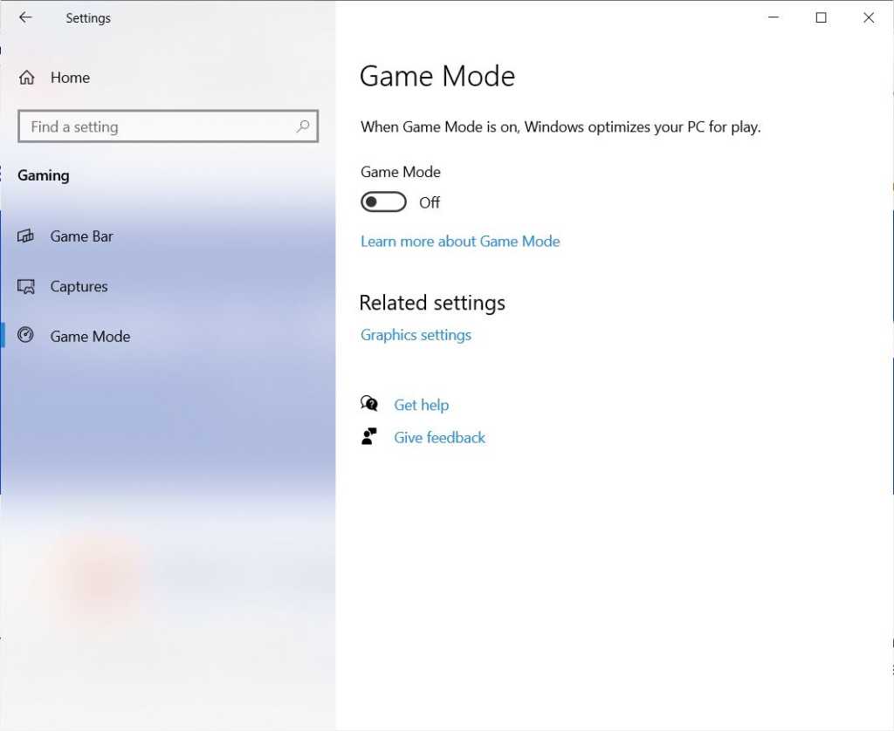Click the Gaming section heading
Image resolution: width=894 pixels, height=731 pixels.
point(44,175)
